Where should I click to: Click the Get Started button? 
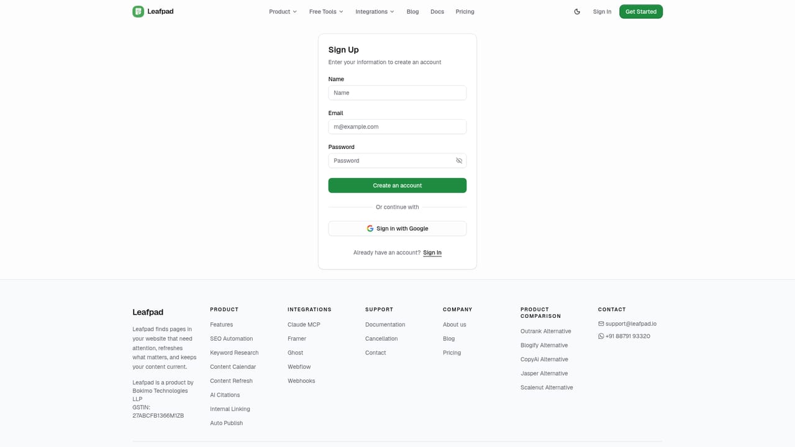pyautogui.click(x=641, y=12)
